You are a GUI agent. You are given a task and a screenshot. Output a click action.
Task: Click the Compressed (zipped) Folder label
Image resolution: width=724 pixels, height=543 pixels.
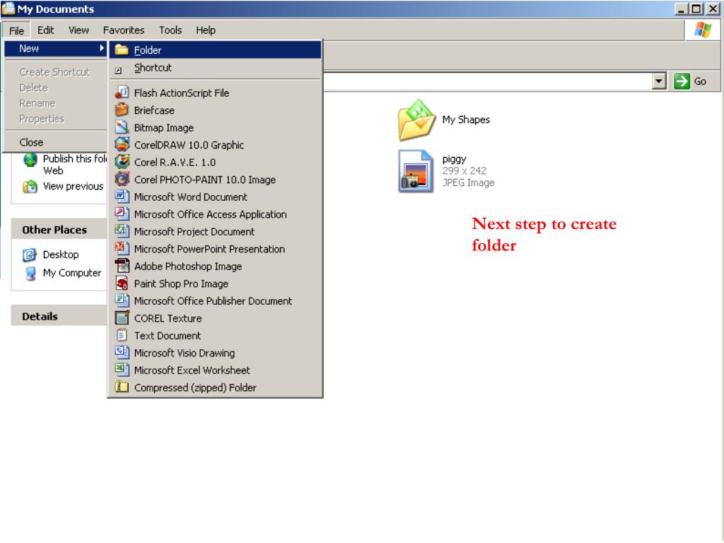195,388
